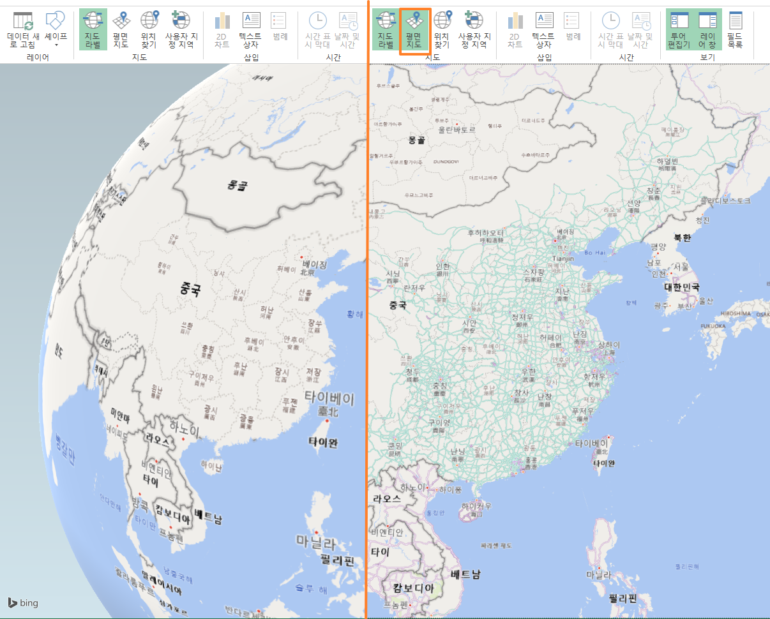
Task: Click 타이완 label on the globe map
Action: [x=322, y=442]
